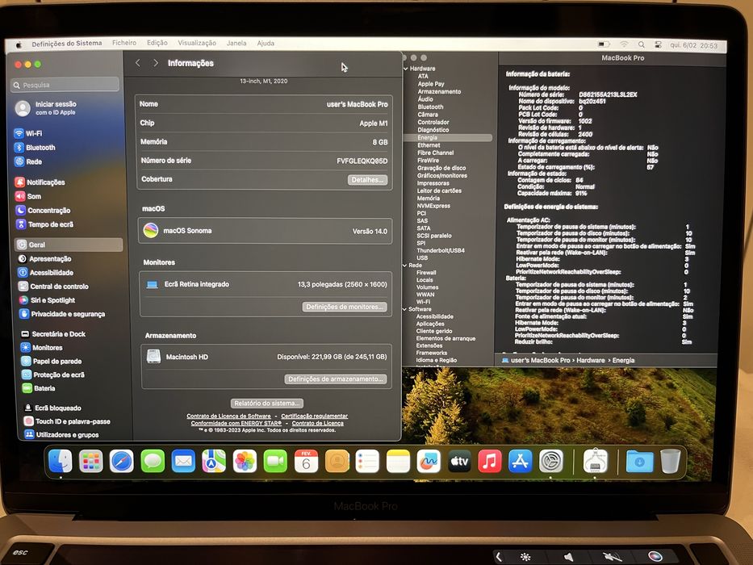Open Launchpad from the Dock
753x565 pixels.
(90, 461)
